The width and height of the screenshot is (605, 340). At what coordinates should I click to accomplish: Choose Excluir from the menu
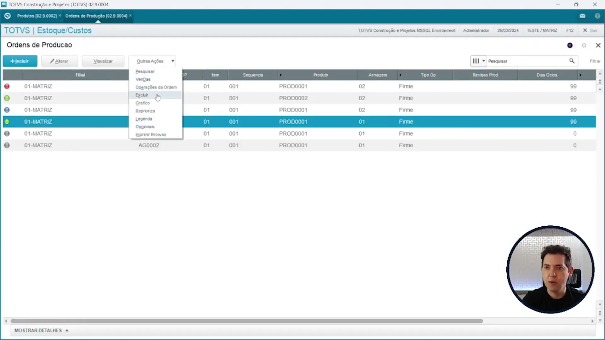pyautogui.click(x=142, y=95)
